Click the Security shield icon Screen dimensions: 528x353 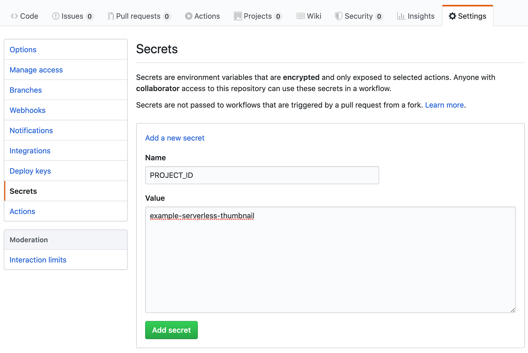tap(338, 16)
